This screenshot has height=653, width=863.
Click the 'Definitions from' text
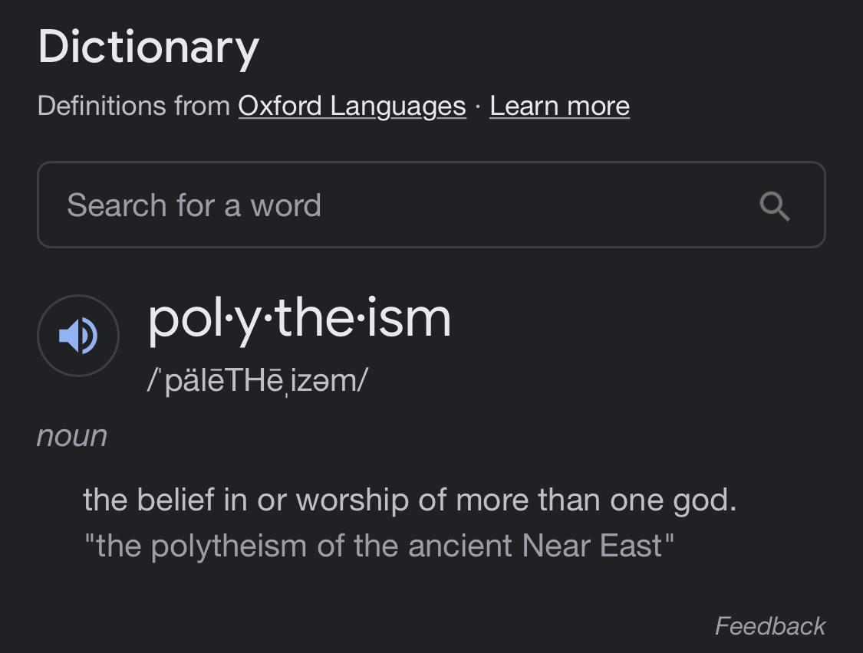point(133,106)
